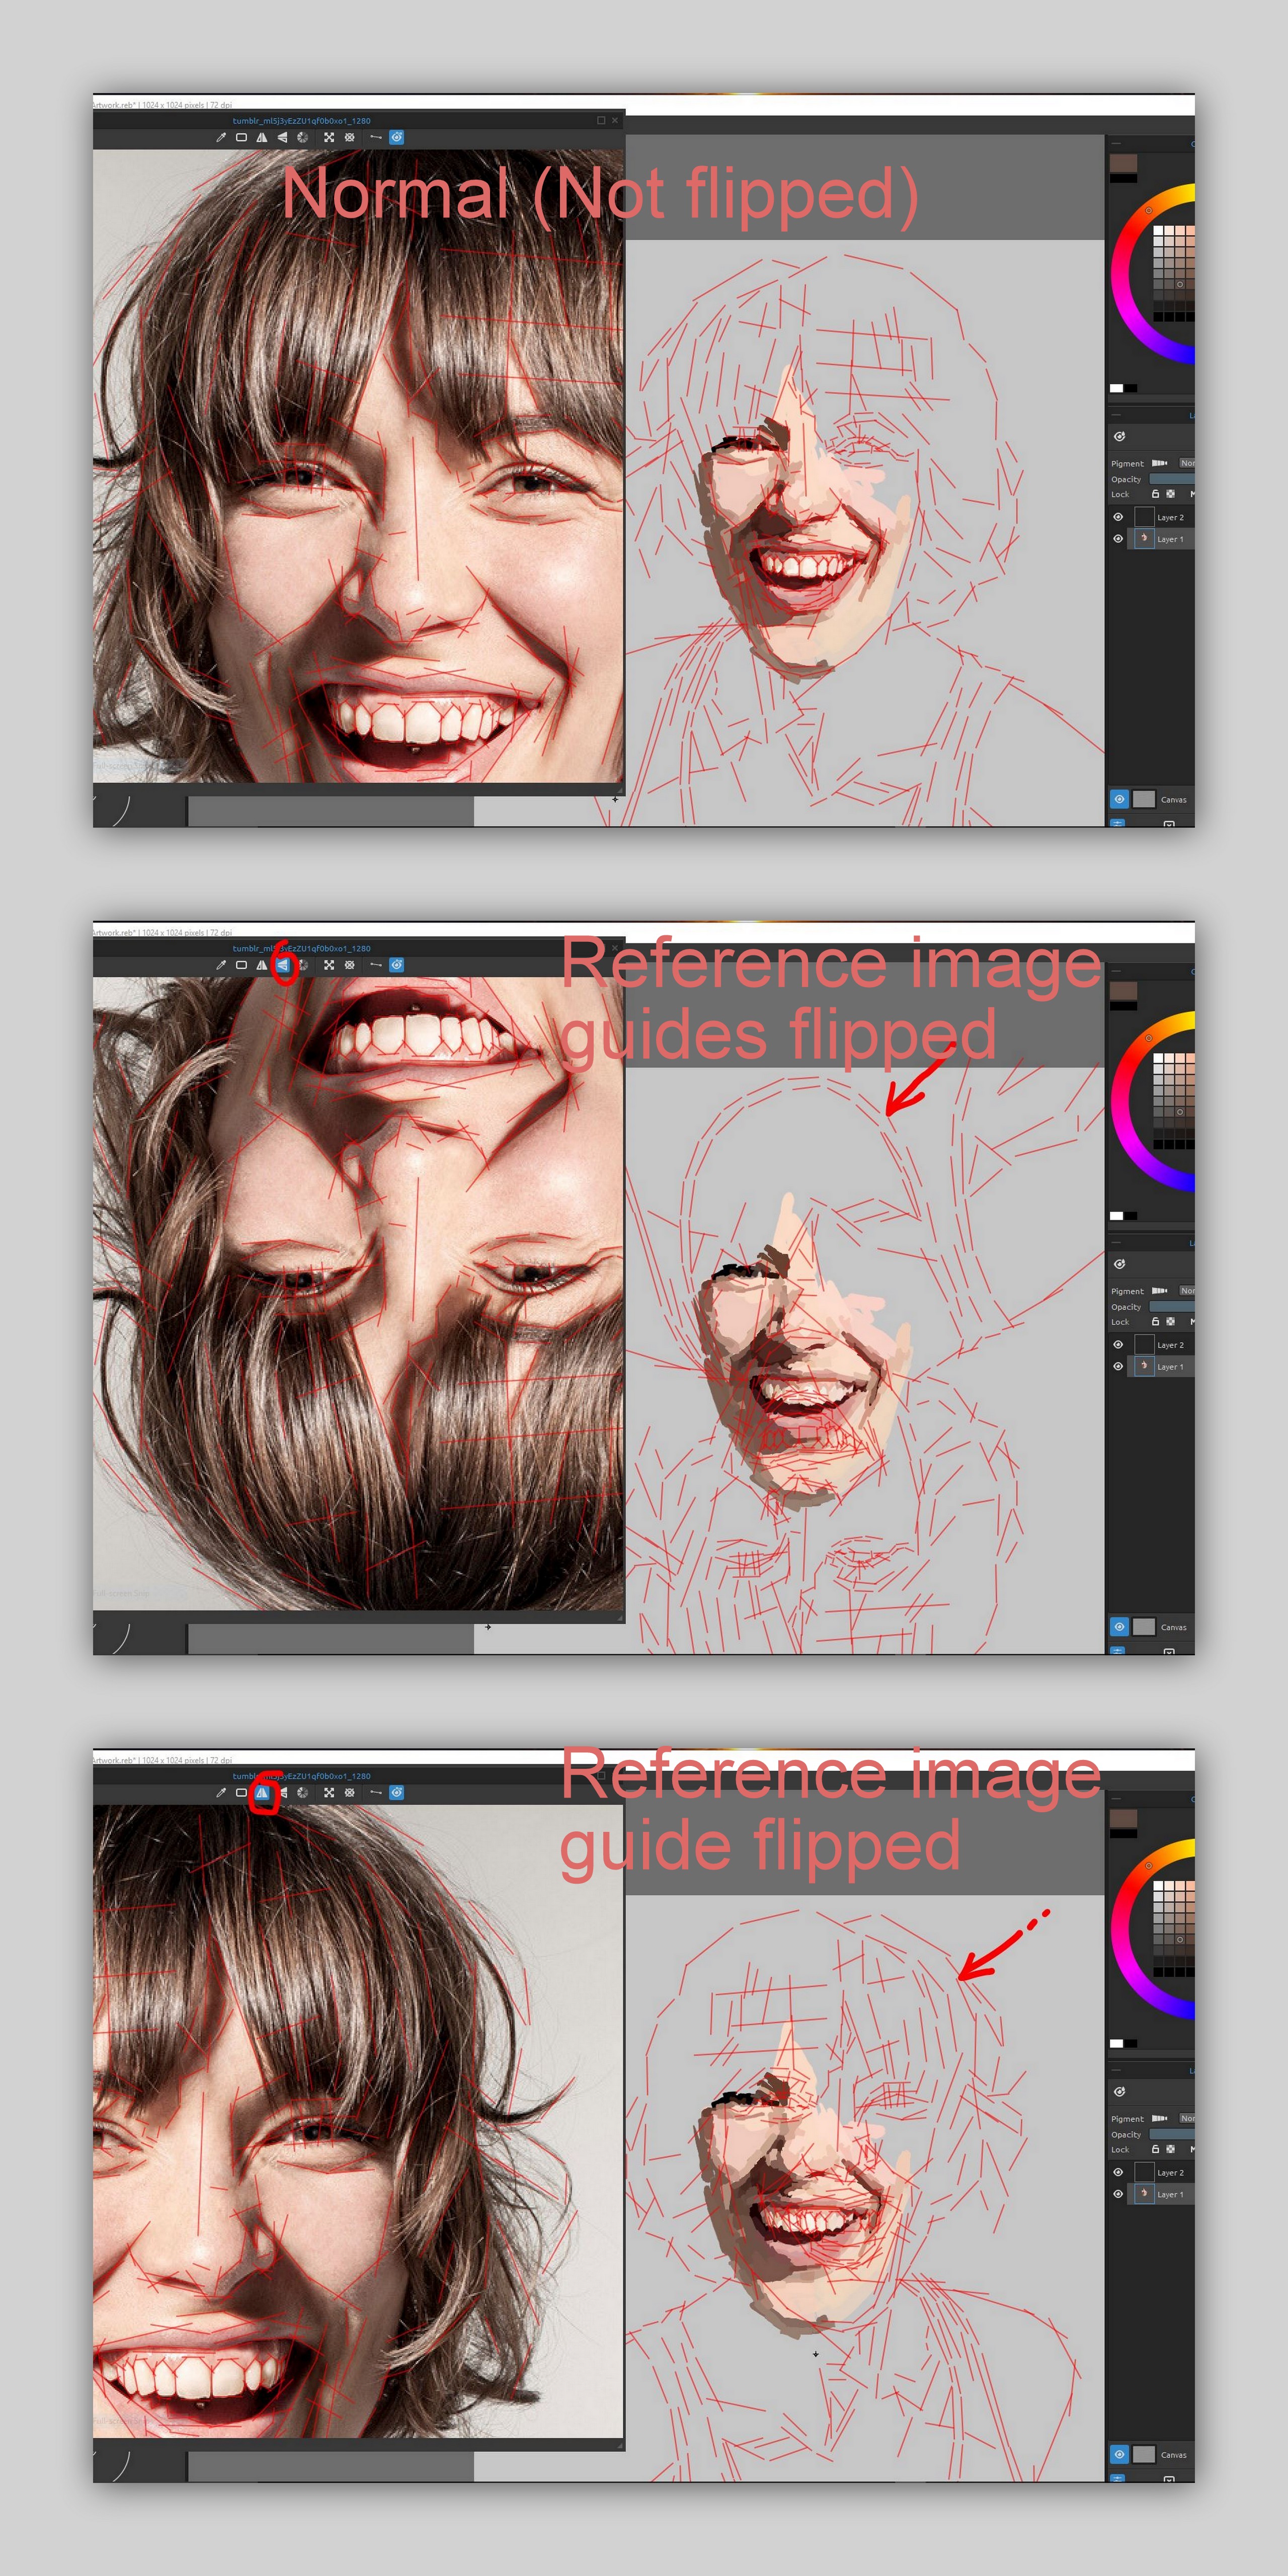Click the unlock padlock next to Lock
The image size is (1288, 2576).
1156,495
